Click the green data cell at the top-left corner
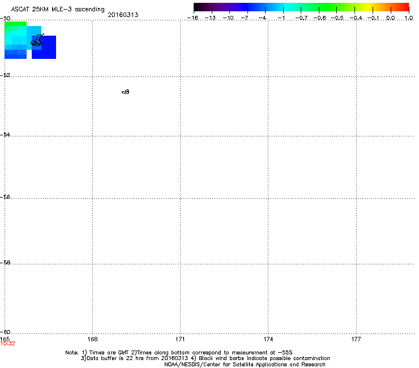This screenshot has width=419, height=368. tap(15, 24)
